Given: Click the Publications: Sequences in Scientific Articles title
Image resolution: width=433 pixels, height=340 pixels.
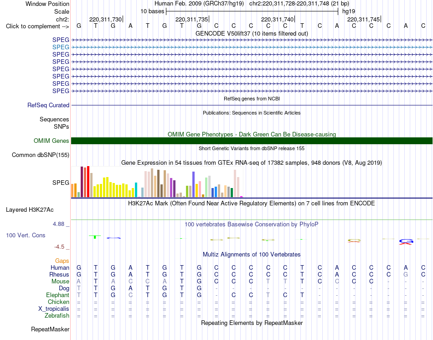Looking at the screenshot, I should pos(252,113).
